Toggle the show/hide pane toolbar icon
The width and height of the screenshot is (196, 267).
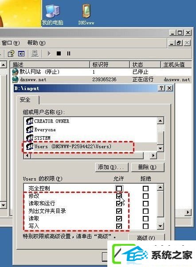(x=21, y=54)
